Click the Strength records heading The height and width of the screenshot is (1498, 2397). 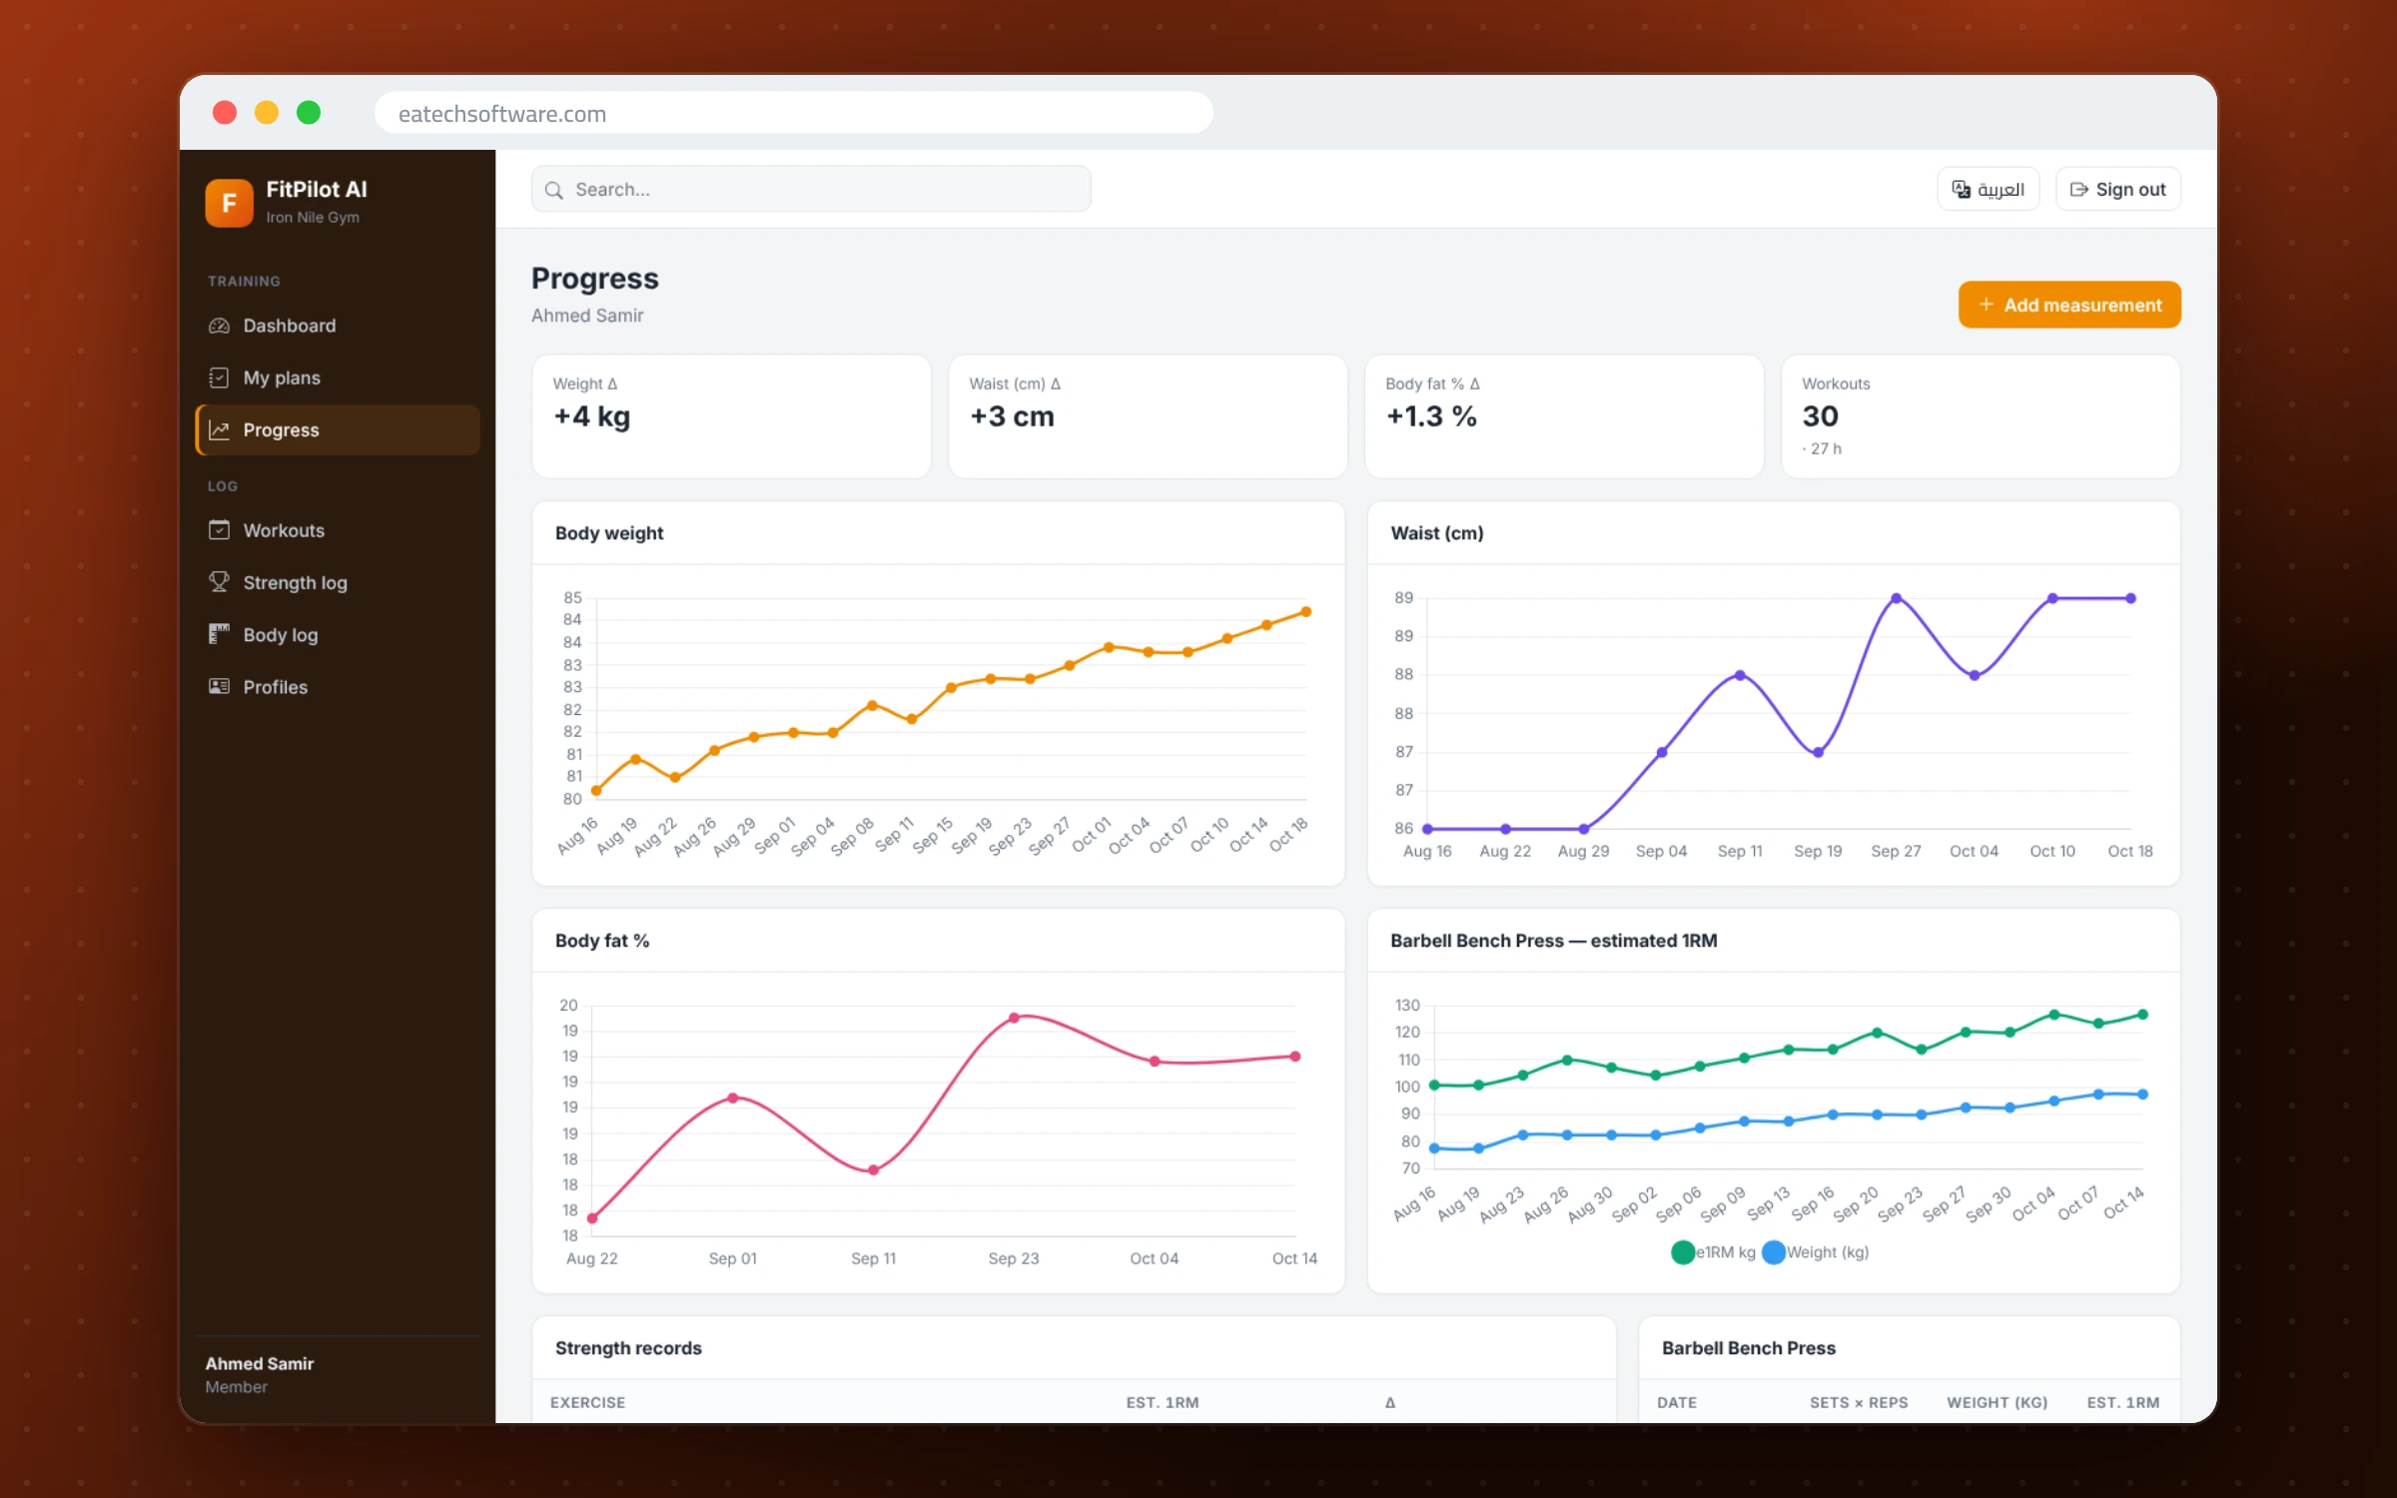pyautogui.click(x=628, y=1348)
